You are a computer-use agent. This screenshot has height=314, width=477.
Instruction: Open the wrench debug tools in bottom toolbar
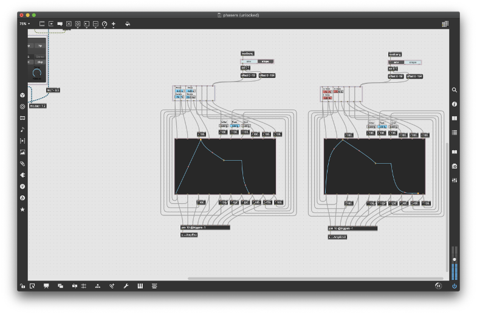pyautogui.click(x=125, y=285)
